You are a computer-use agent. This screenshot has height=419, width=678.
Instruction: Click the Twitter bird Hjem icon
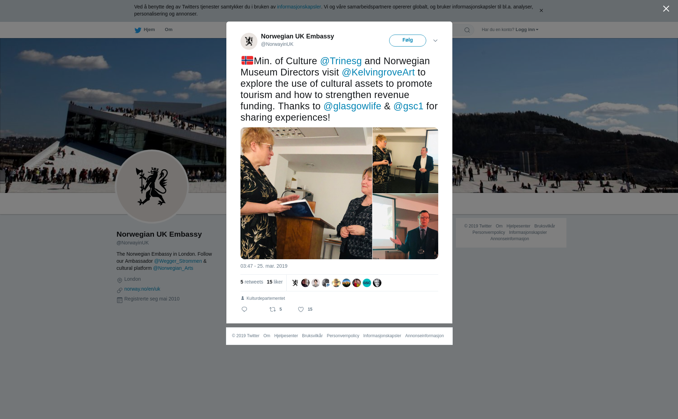[x=138, y=30]
